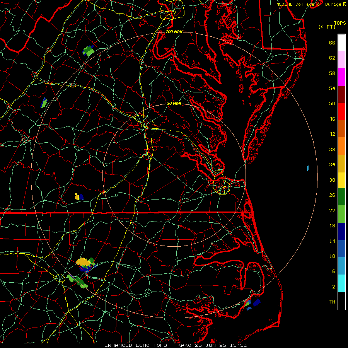Click the narrow green-blue echo streak in the west
Screen dimensions: 348x348
pyautogui.click(x=44, y=103)
